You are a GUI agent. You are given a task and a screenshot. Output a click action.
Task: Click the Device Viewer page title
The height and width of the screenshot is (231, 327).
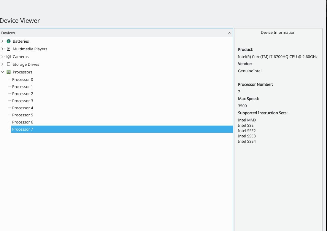click(x=20, y=21)
